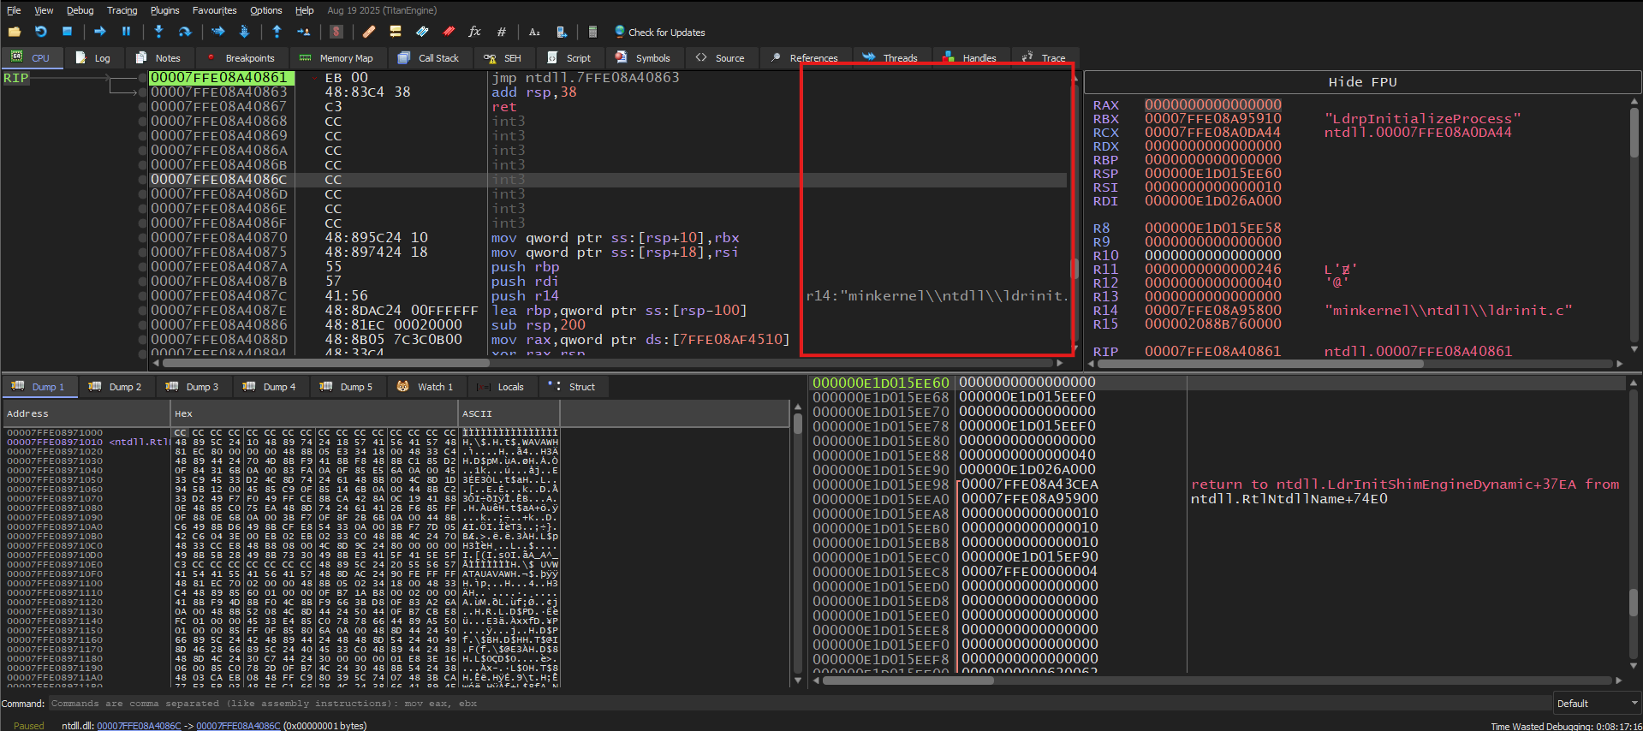Open Variables with the hash icon
The image size is (1643, 731).
(x=501, y=32)
